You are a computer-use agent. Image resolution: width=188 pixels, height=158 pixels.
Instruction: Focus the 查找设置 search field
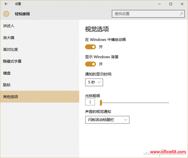point(148,14)
